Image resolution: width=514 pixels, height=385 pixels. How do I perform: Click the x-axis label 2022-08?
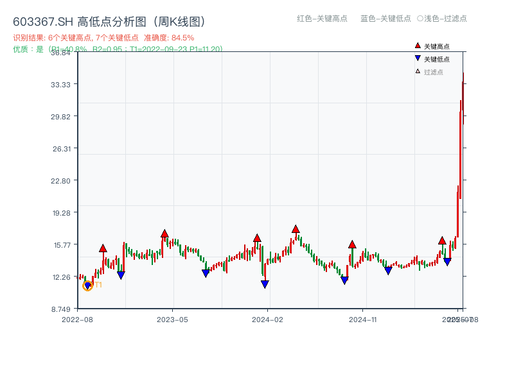point(77,320)
